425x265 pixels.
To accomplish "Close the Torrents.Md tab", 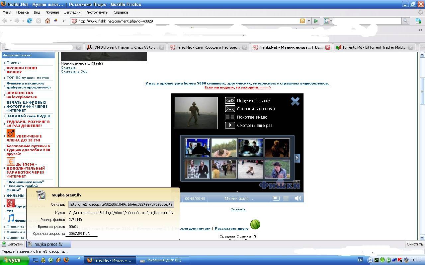I will pos(411,47).
